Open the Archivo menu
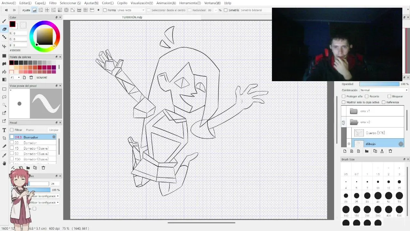 (9, 3)
